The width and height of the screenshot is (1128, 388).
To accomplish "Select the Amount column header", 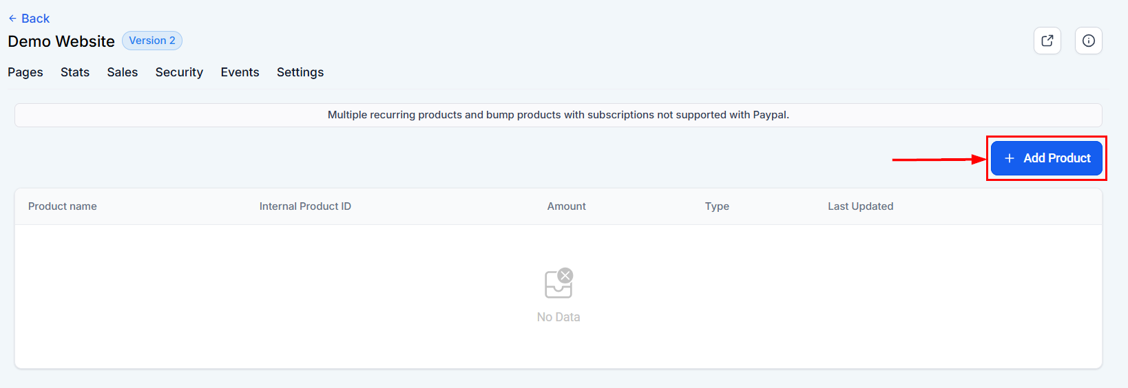I will [x=566, y=206].
